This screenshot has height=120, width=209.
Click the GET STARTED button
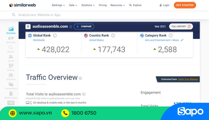pyautogui.click(x=185, y=5)
